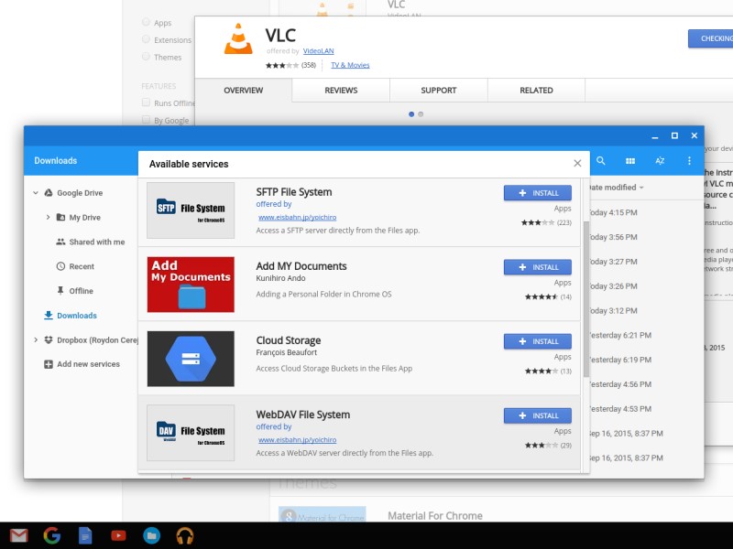The width and height of the screenshot is (733, 549).
Task: Open headphones music app in shelf
Action: coord(185,535)
